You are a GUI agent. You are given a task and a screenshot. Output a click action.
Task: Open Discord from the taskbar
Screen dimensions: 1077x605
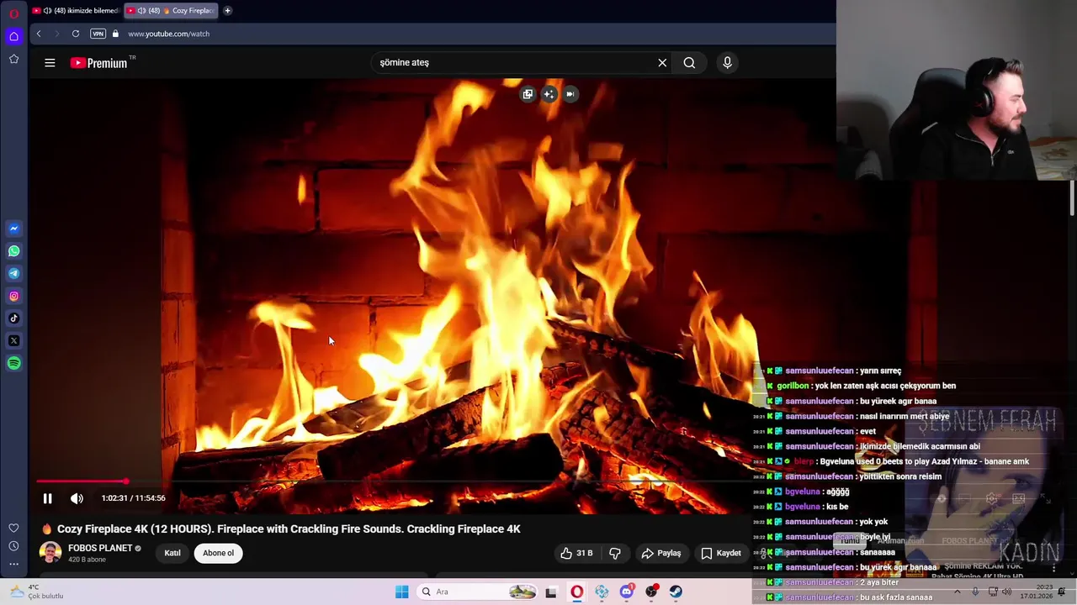626,592
